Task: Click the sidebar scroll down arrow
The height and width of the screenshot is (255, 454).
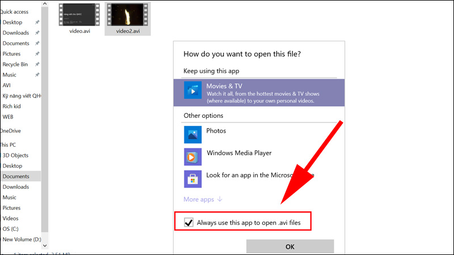Action: [x=45, y=245]
